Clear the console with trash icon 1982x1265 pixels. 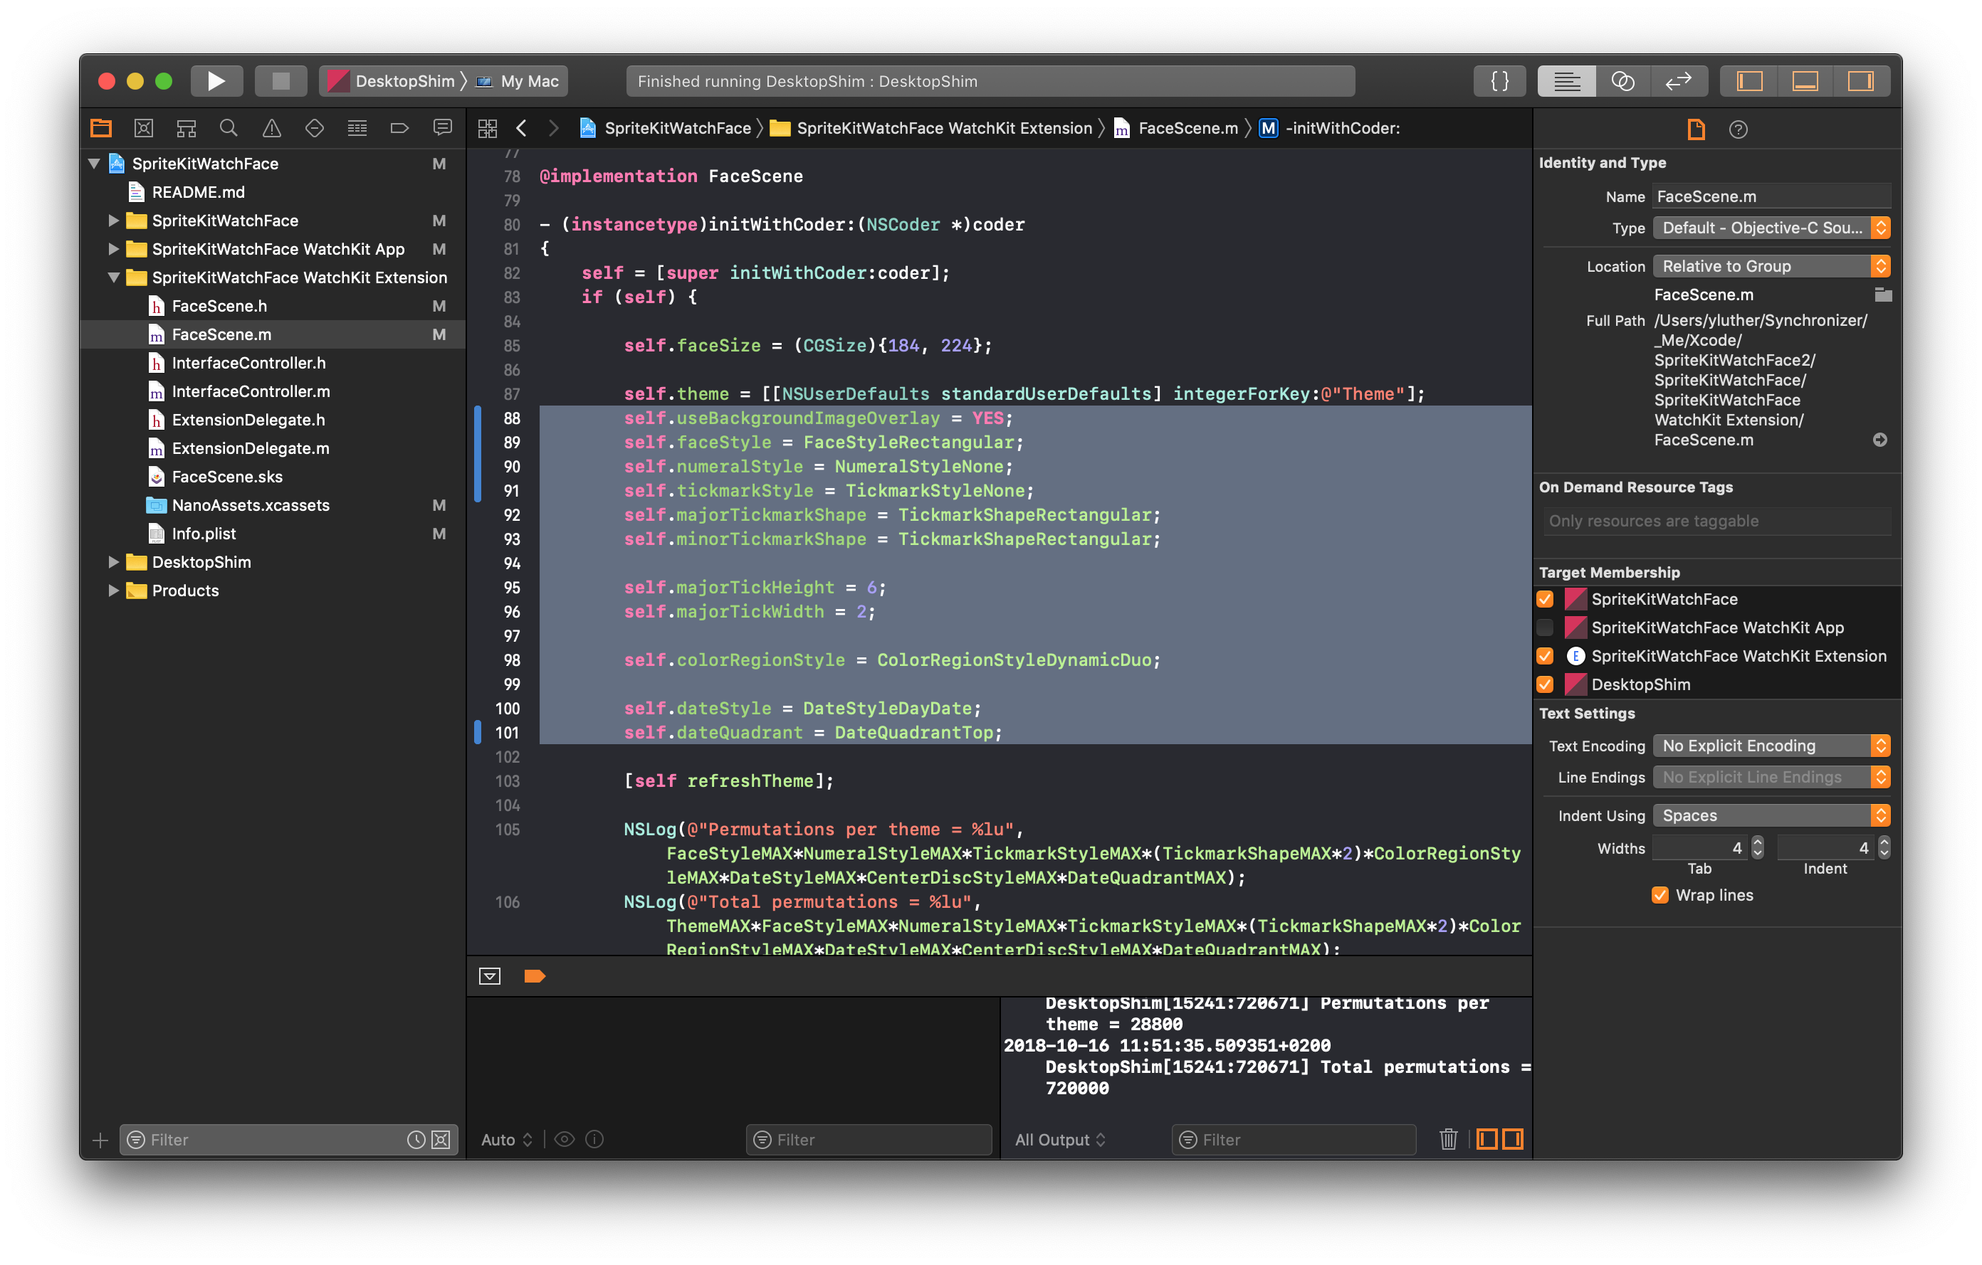point(1448,1139)
